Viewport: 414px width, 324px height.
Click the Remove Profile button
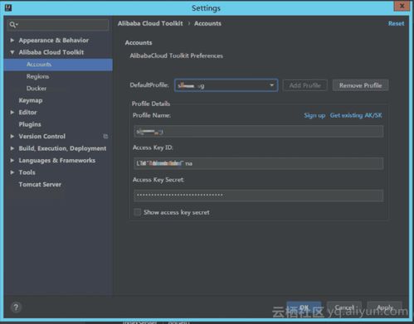360,85
